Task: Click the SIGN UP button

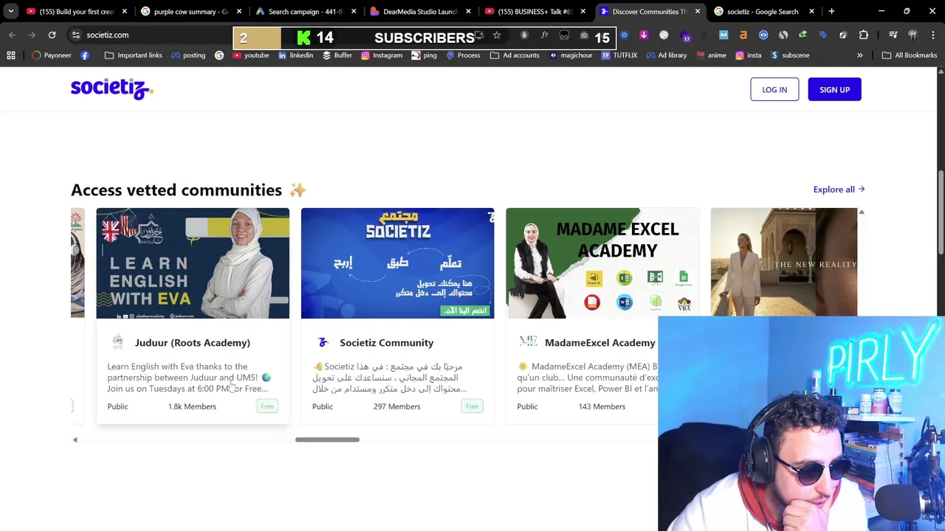Action: (834, 89)
